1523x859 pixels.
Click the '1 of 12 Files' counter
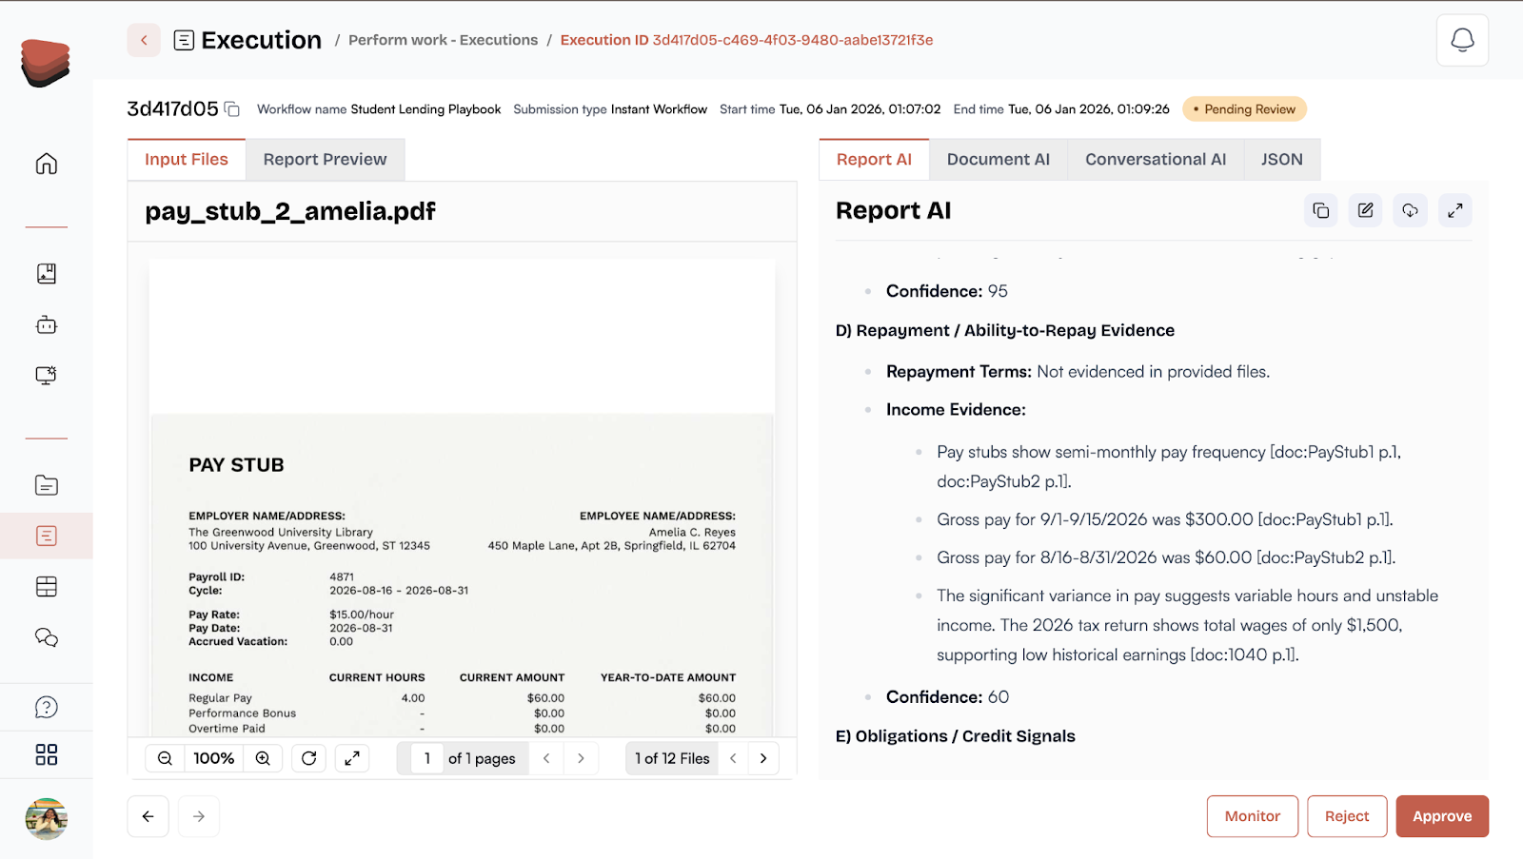tap(672, 758)
